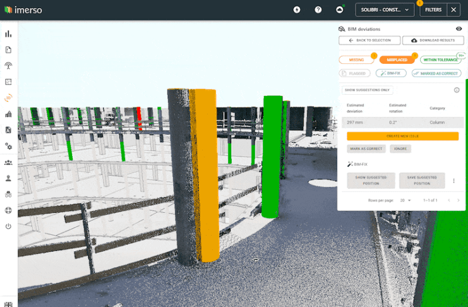Enable the Marked as Correct filter

coord(436,73)
